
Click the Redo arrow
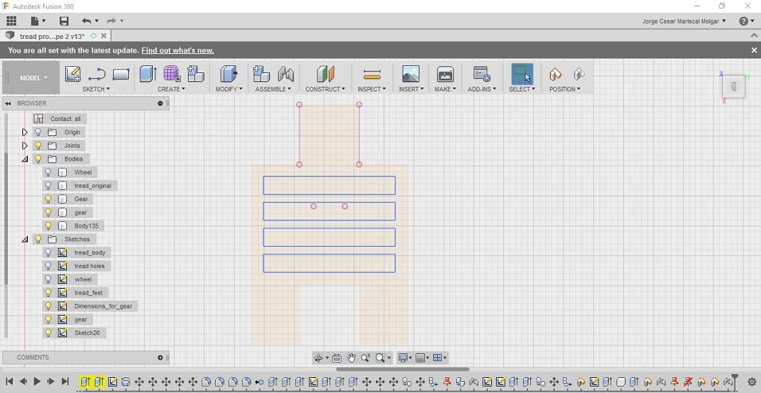pos(111,21)
